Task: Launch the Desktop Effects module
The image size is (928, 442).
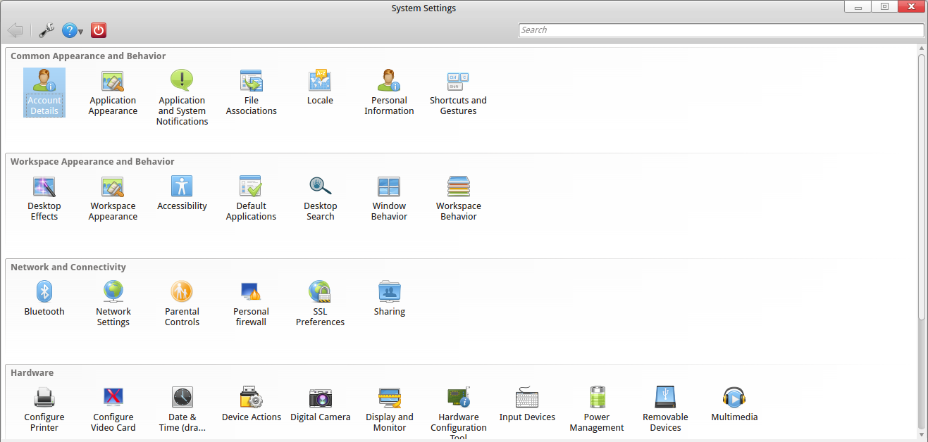Action: (44, 187)
